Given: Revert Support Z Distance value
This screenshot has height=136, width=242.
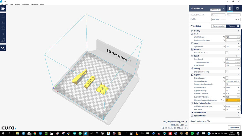Looking at the screenshot, I should point(224,94).
